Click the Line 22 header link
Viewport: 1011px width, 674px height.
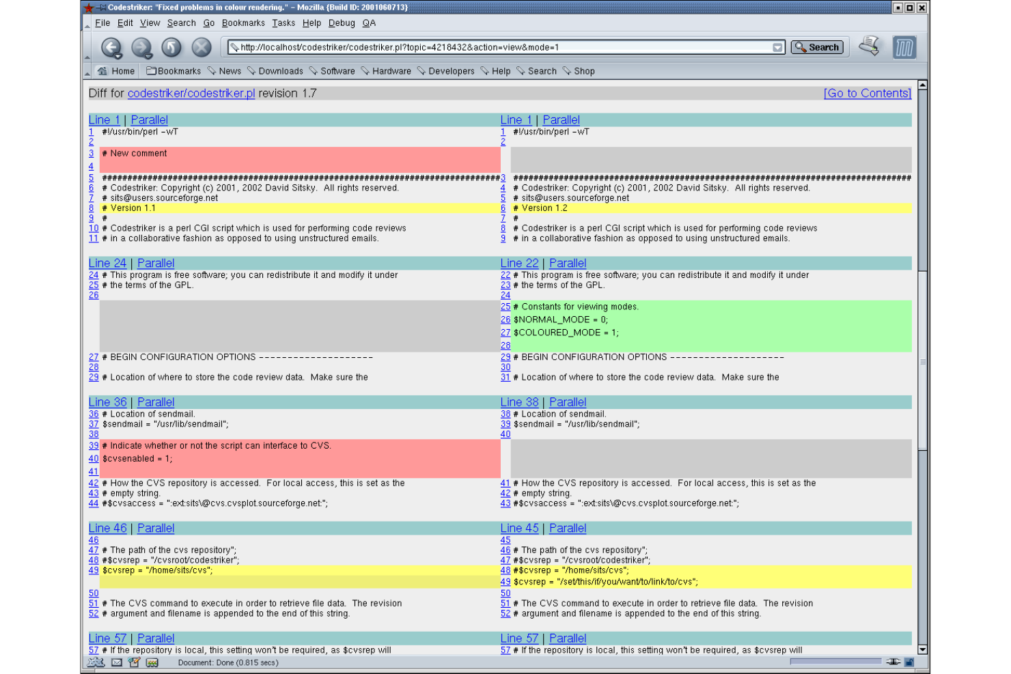point(519,263)
